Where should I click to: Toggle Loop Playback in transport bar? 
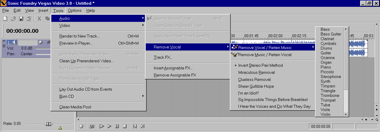click(x=91, y=126)
